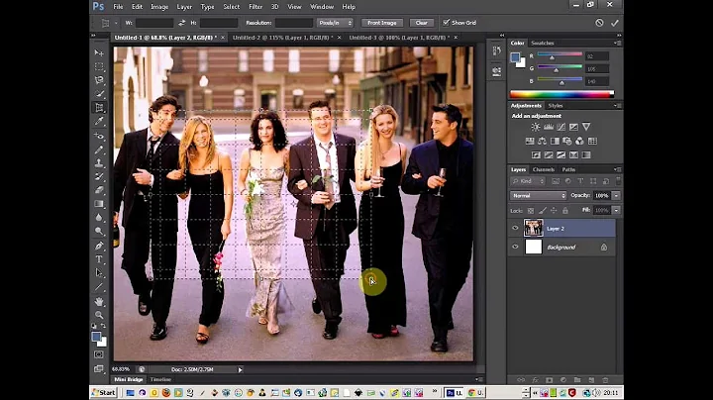
Task: Swap width and height arrows
Action: 182,23
